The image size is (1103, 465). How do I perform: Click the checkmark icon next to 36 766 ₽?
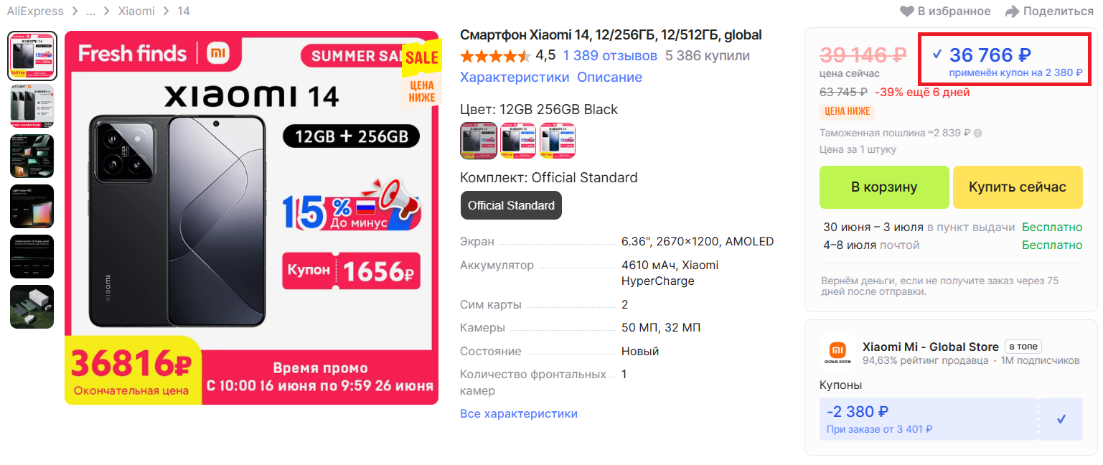937,55
